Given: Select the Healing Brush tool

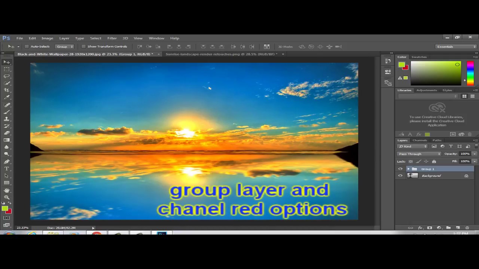Looking at the screenshot, I should click(x=7, y=105).
